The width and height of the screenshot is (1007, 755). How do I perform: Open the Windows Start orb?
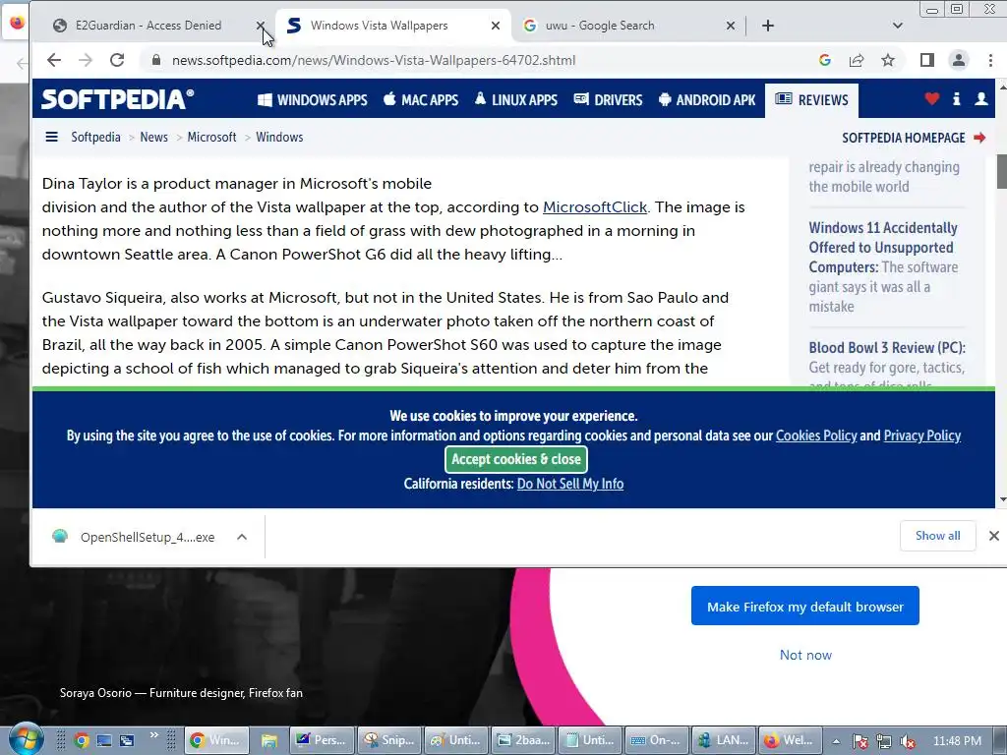tap(26, 739)
